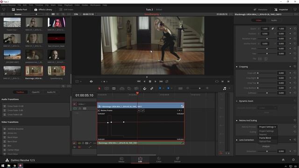The height and width of the screenshot is (168, 299).
Task: Go to the Deliver page
Action: click(178, 160)
